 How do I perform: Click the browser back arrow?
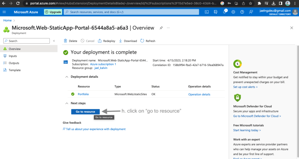tap(4, 3)
